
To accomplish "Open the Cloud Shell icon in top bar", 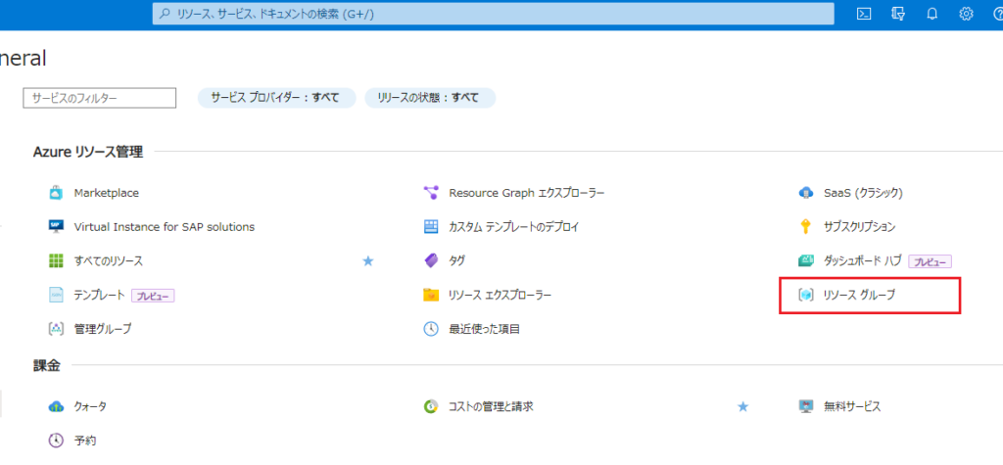I will (864, 14).
